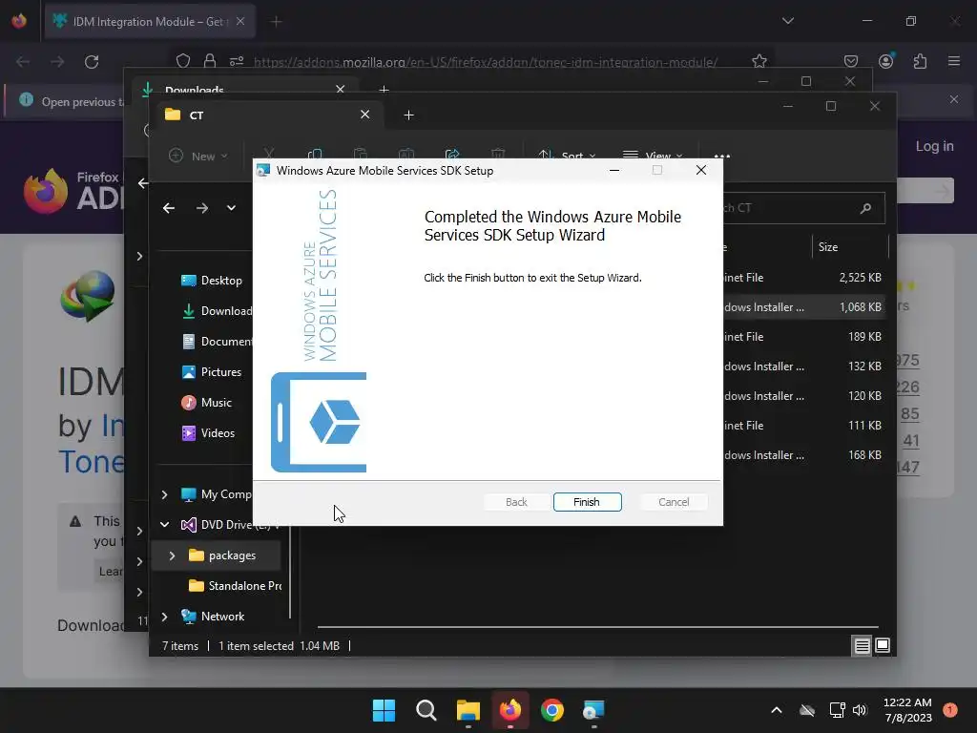Select Network in the navigation pane

point(213,617)
